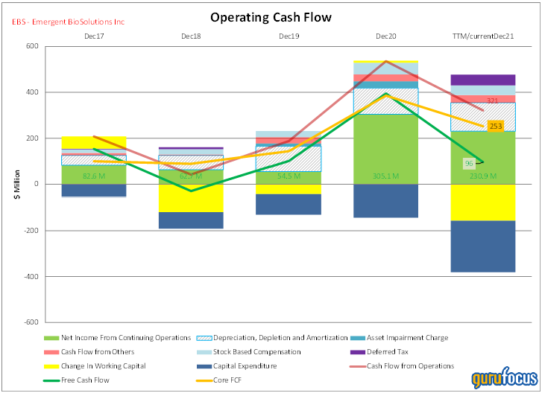Click the Dec17 yellow working capital segment
The image size is (542, 393).
[94, 142]
